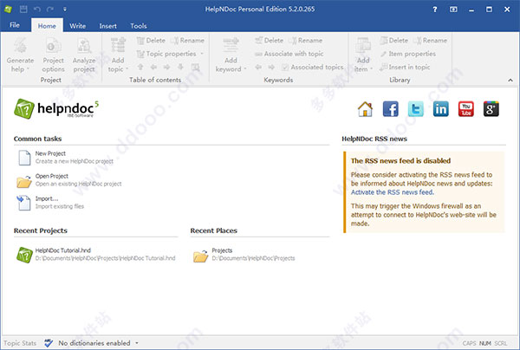Move topic up arrow

(x=140, y=68)
